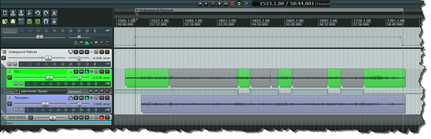Toggle Vox track record monitoring speaker icon
431x139 pixels.
click(16, 84)
